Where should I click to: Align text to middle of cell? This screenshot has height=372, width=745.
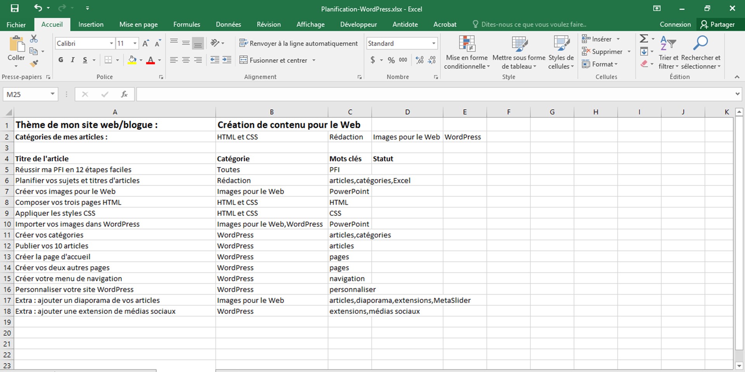click(186, 43)
